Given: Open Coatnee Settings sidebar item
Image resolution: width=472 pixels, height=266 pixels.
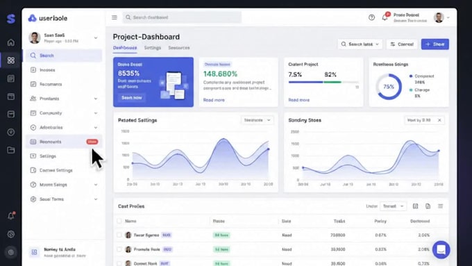Looking at the screenshot, I should click(64, 170).
